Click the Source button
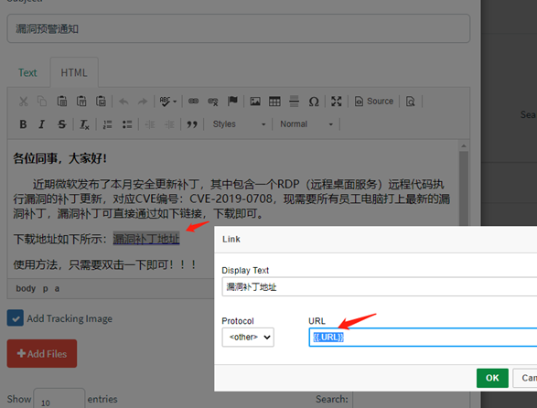The width and height of the screenshot is (537, 408). [374, 102]
